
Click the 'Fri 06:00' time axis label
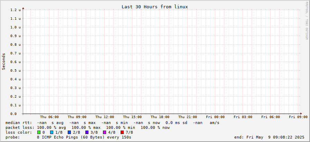pyautogui.click(x=271, y=117)
